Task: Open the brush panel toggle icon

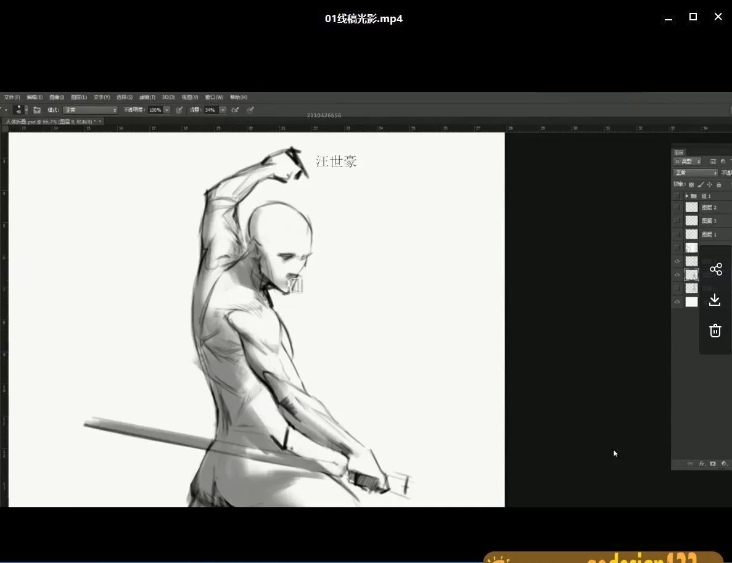Action: coord(37,110)
